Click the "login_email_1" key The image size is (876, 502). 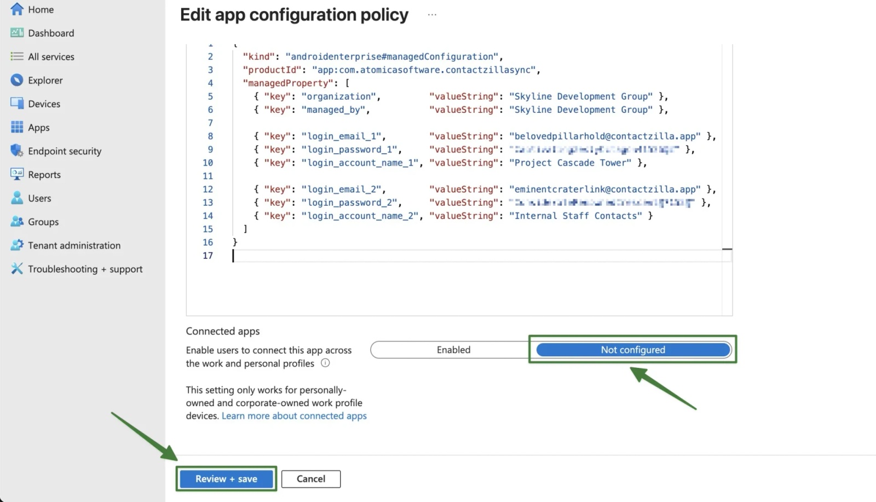click(341, 136)
